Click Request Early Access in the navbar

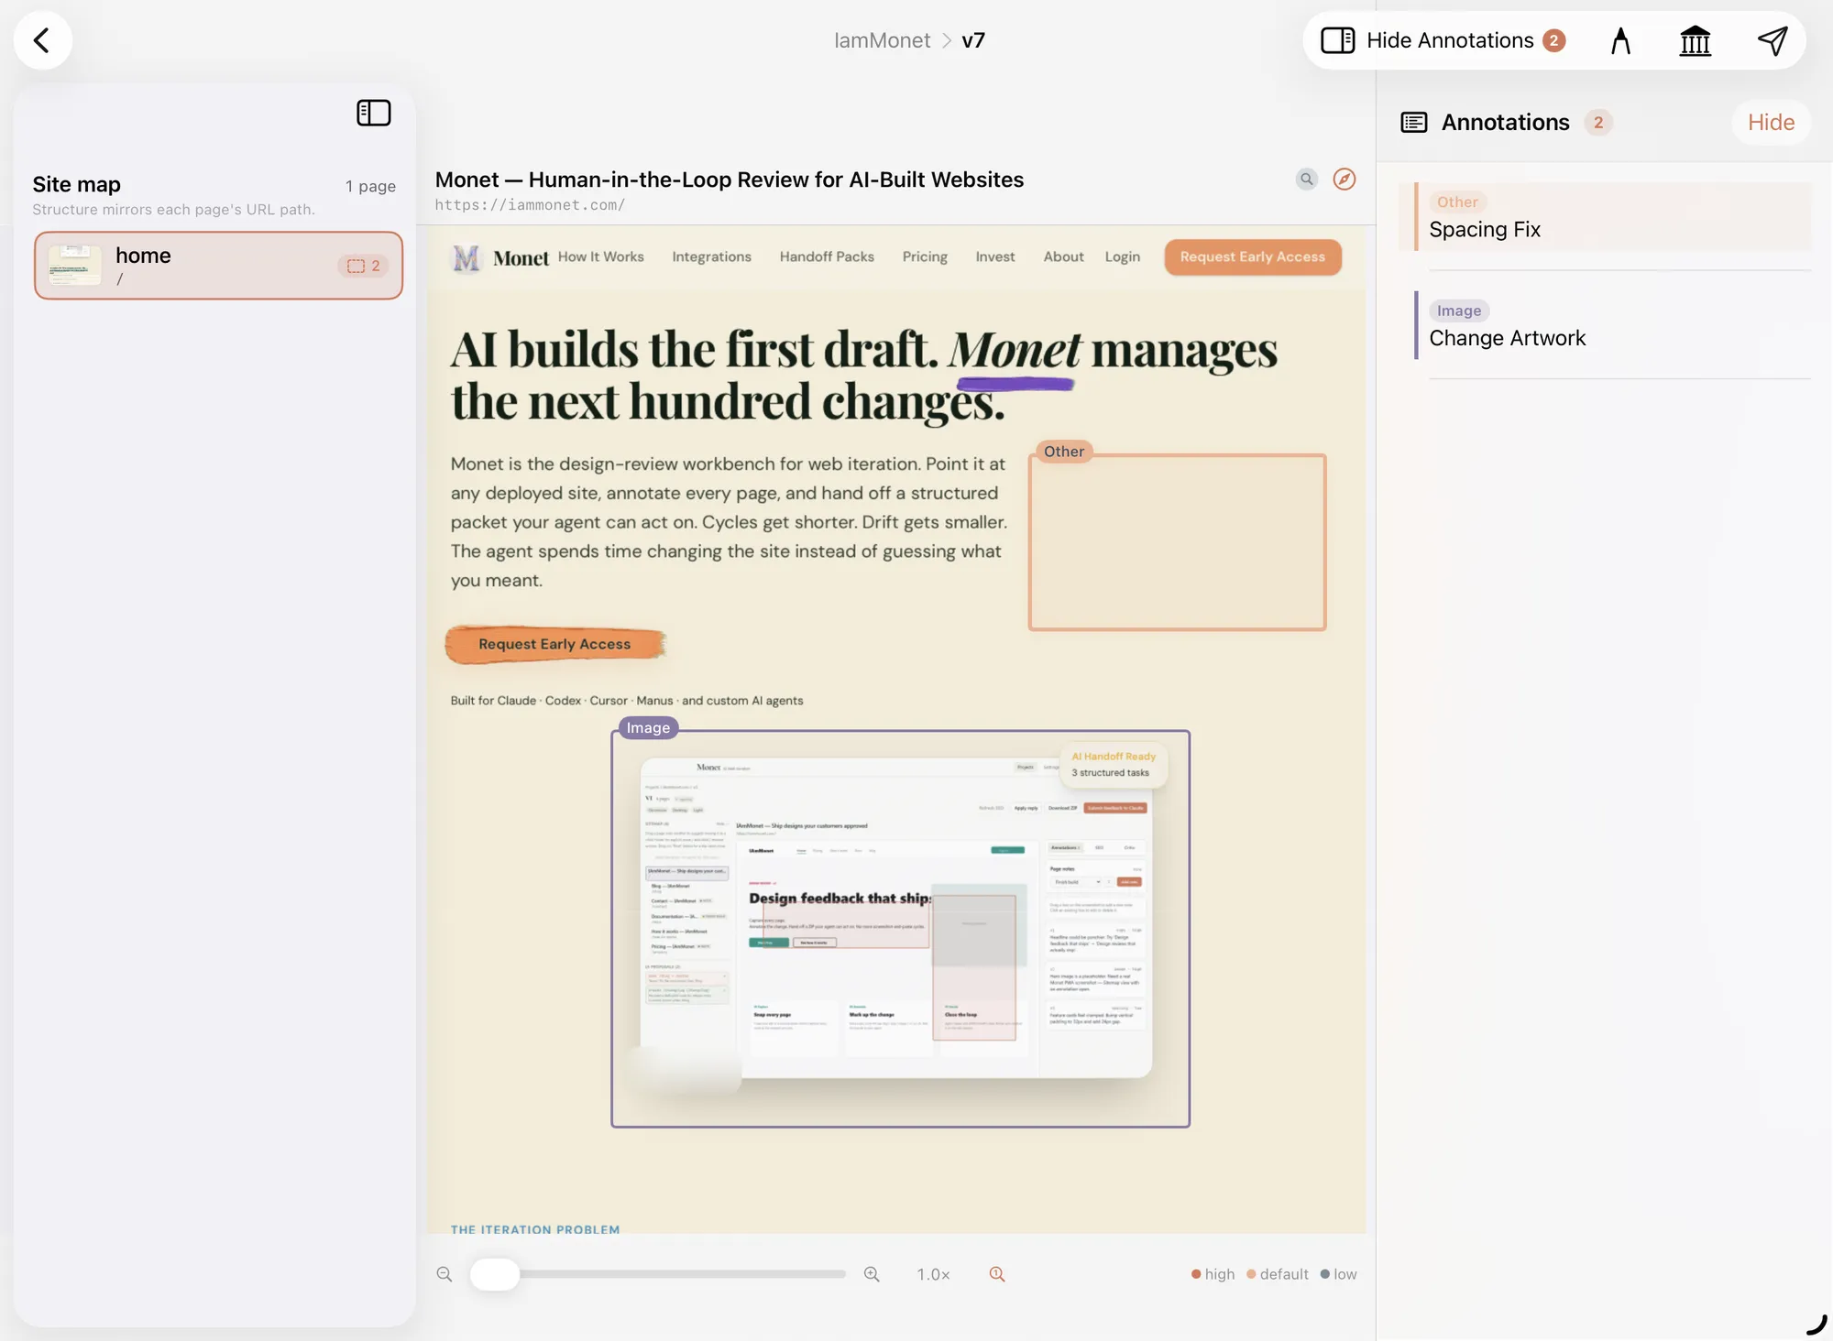(1253, 256)
